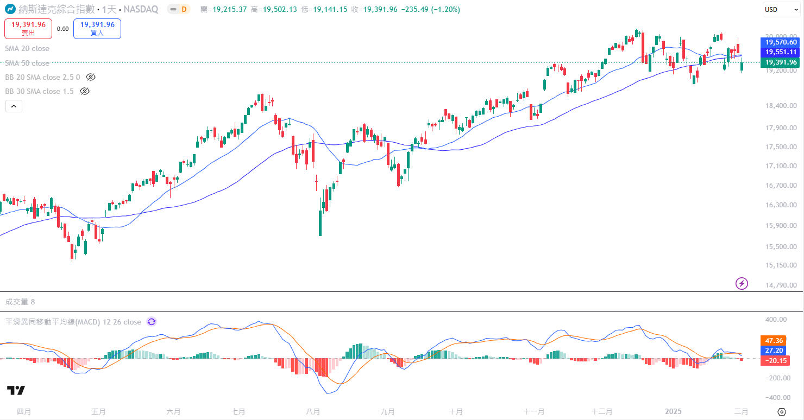Click the −235.49 (−1.20%) change value
Screen dimensions: 804x420
click(x=430, y=9)
